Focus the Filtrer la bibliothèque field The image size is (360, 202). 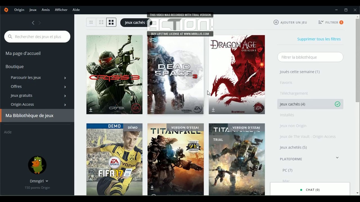(x=310, y=57)
